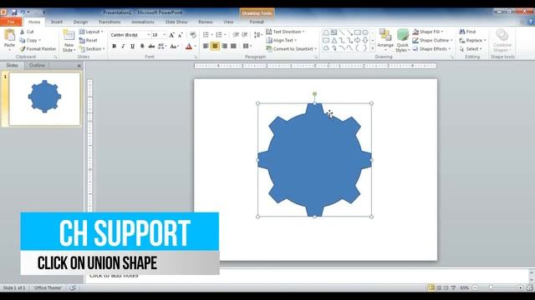Align text left
The height and width of the screenshot is (300, 535).
(206, 46)
